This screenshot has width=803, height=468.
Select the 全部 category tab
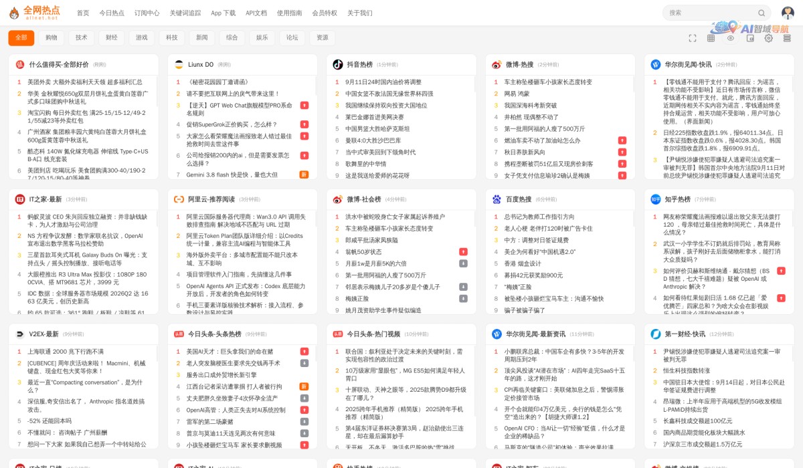tap(21, 38)
